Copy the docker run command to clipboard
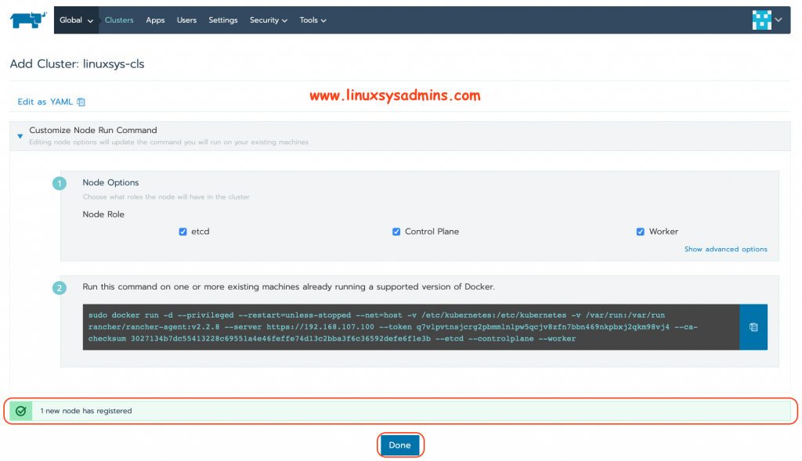The height and width of the screenshot is (461, 802). 753,327
